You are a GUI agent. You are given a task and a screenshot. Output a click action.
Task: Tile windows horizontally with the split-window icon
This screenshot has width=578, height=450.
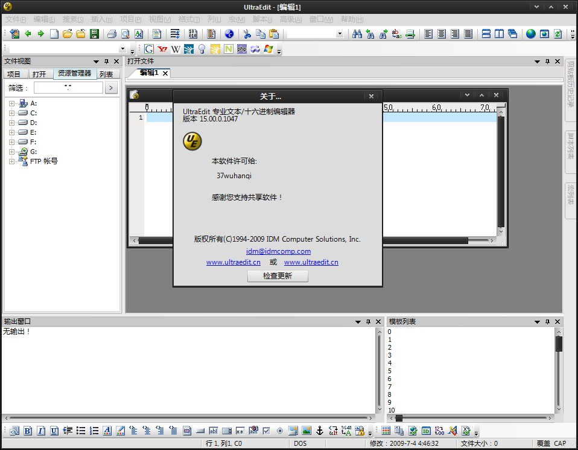tap(486, 34)
